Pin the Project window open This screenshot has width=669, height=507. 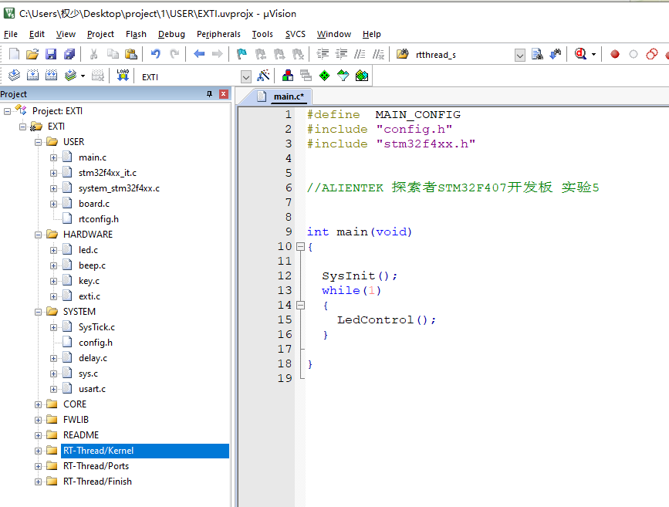point(211,93)
